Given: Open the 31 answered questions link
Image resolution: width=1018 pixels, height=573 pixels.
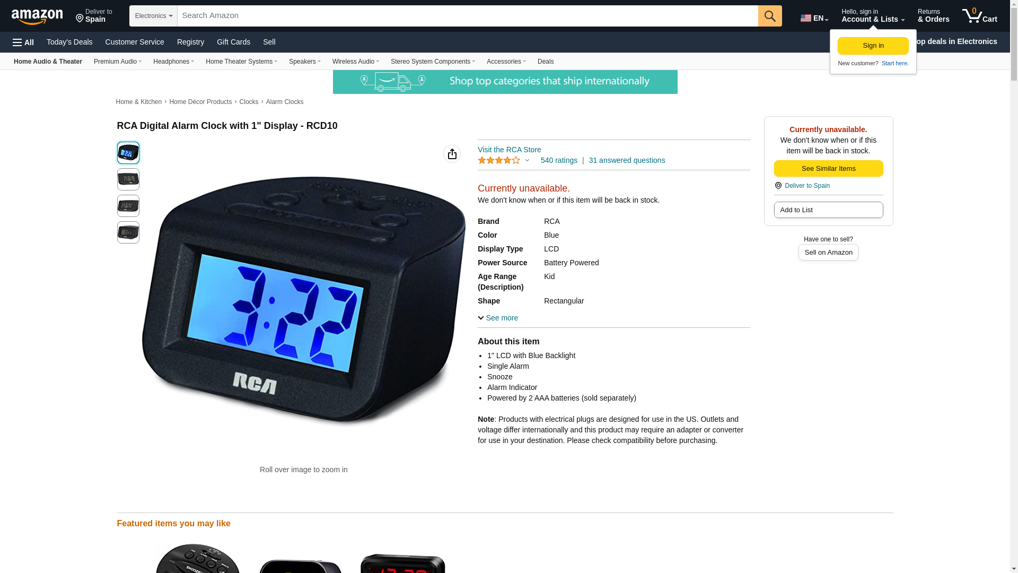Looking at the screenshot, I should 627,160.
